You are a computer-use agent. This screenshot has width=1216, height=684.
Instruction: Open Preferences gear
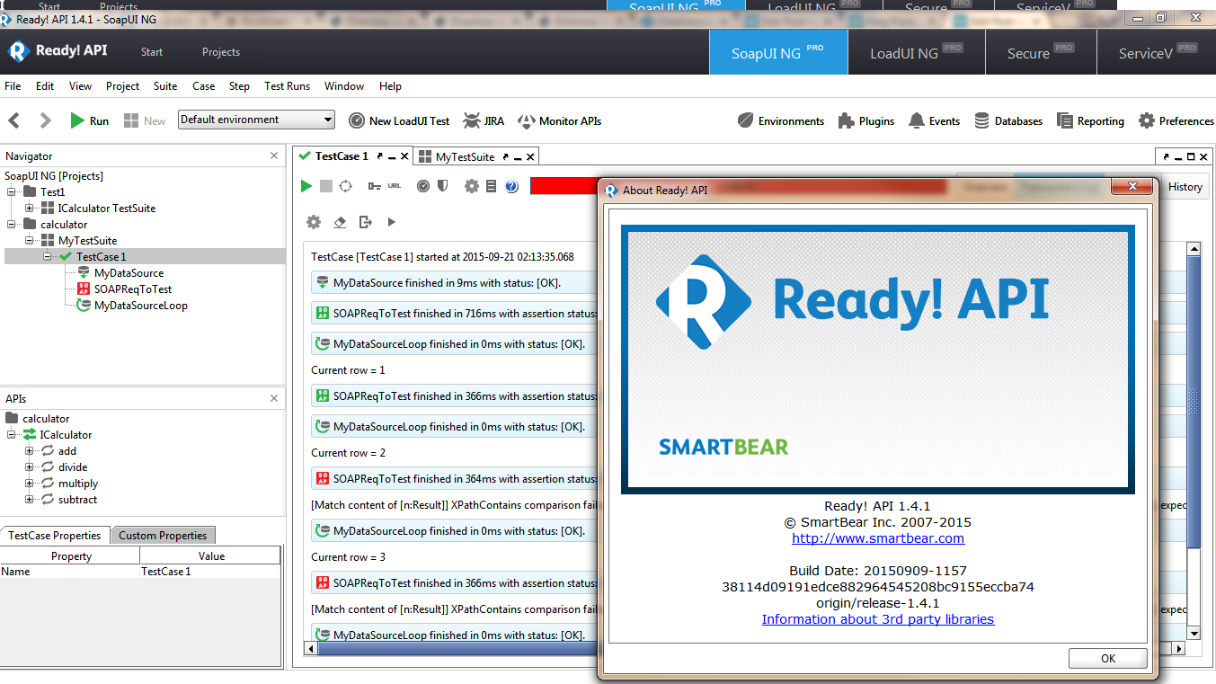[x=1176, y=120]
